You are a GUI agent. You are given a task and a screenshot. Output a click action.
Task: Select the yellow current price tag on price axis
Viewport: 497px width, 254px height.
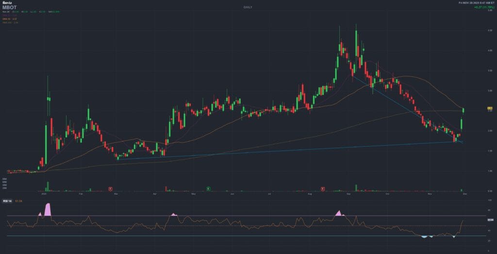pos(490,108)
